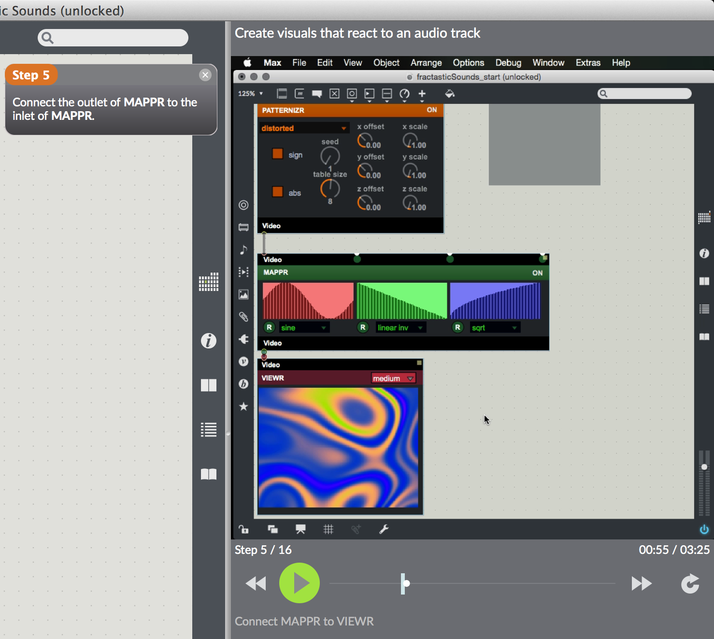
Task: Click the search field at top left
Action: click(113, 38)
